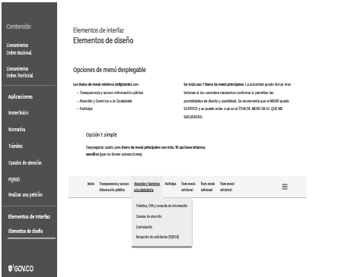The height and width of the screenshot is (277, 338).
Task: Choose Canales de atención dropdown option
Action: point(149,216)
